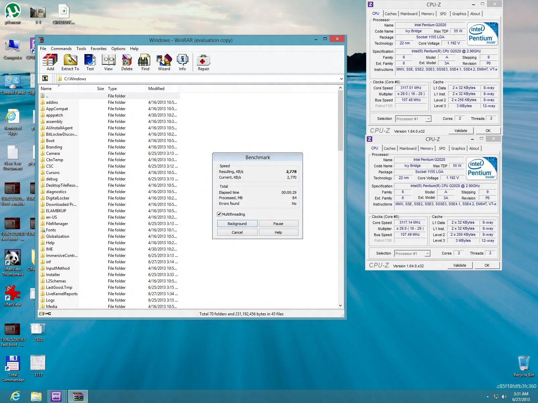The width and height of the screenshot is (538, 403).
Task: Open File Explorer from the taskbar
Action: click(x=36, y=396)
